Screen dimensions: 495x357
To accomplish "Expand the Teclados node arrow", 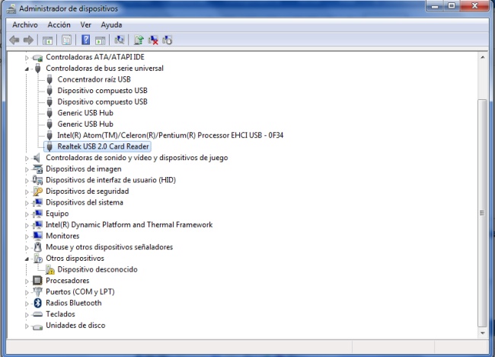I will pyautogui.click(x=27, y=315).
